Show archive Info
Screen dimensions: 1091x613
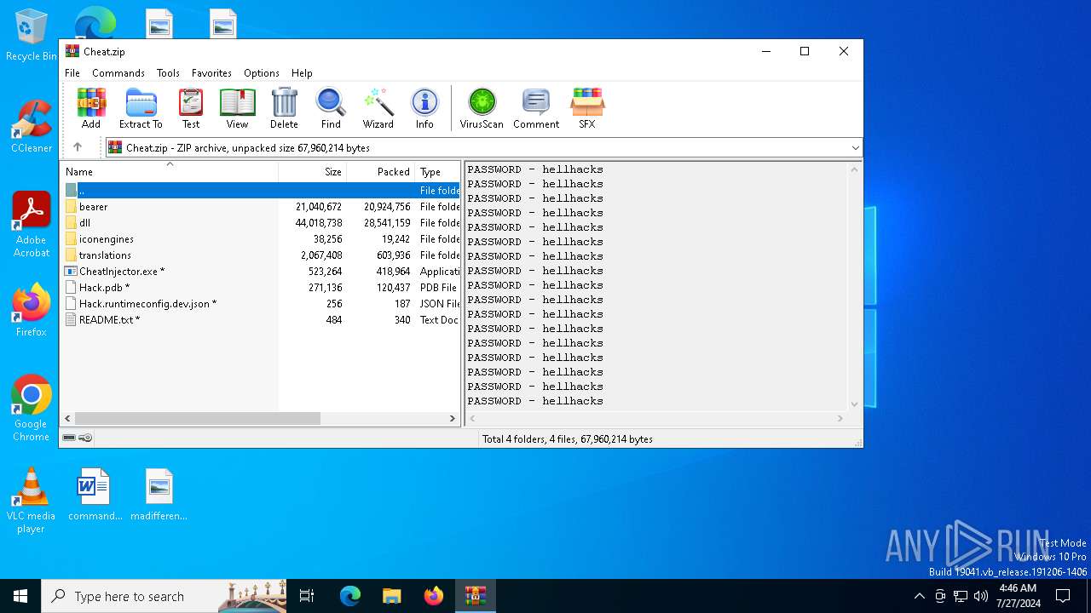tap(424, 108)
